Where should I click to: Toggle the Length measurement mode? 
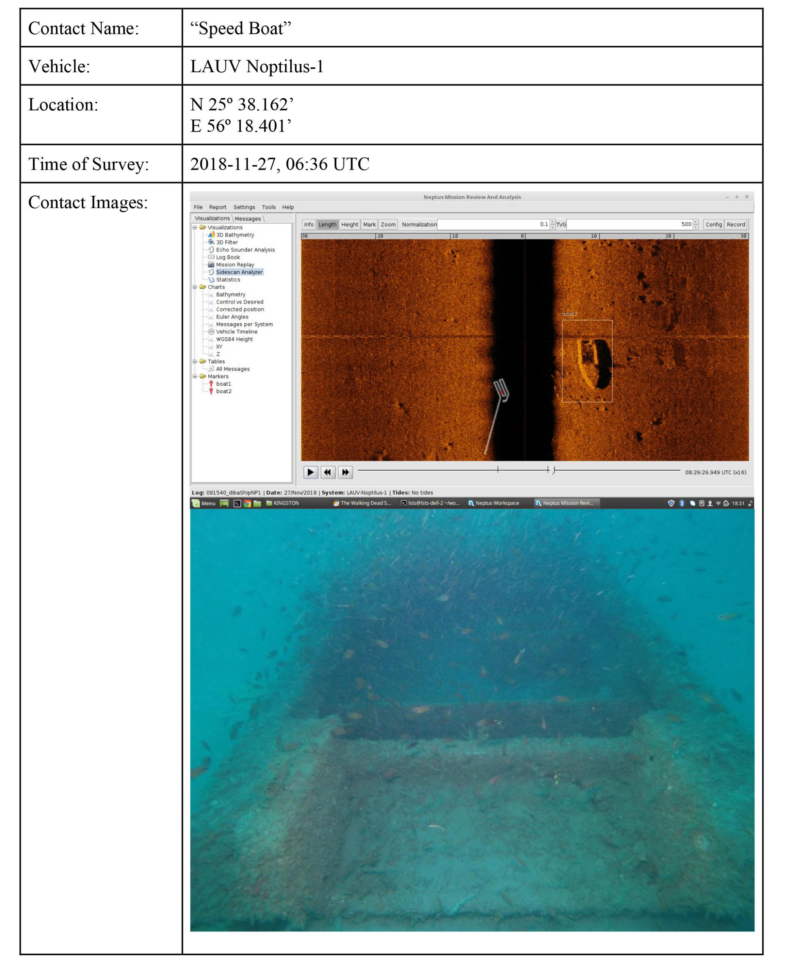(327, 224)
